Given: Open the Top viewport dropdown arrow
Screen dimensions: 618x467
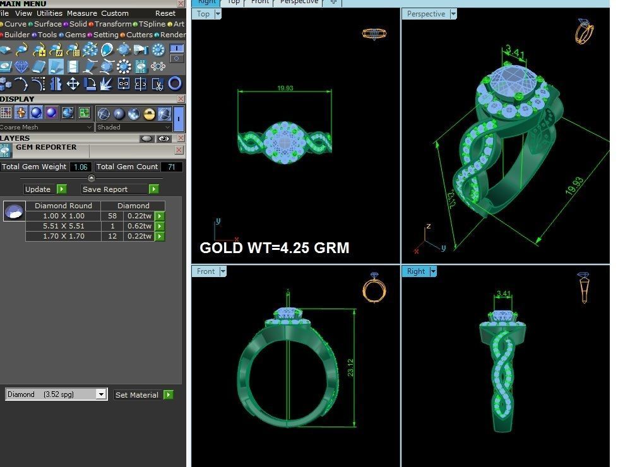Looking at the screenshot, I should tap(218, 14).
